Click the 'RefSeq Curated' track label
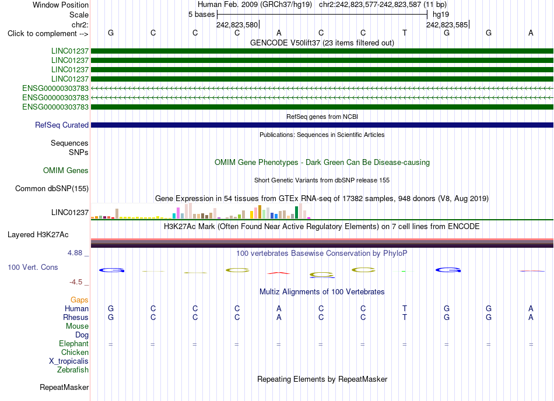 tap(62, 125)
